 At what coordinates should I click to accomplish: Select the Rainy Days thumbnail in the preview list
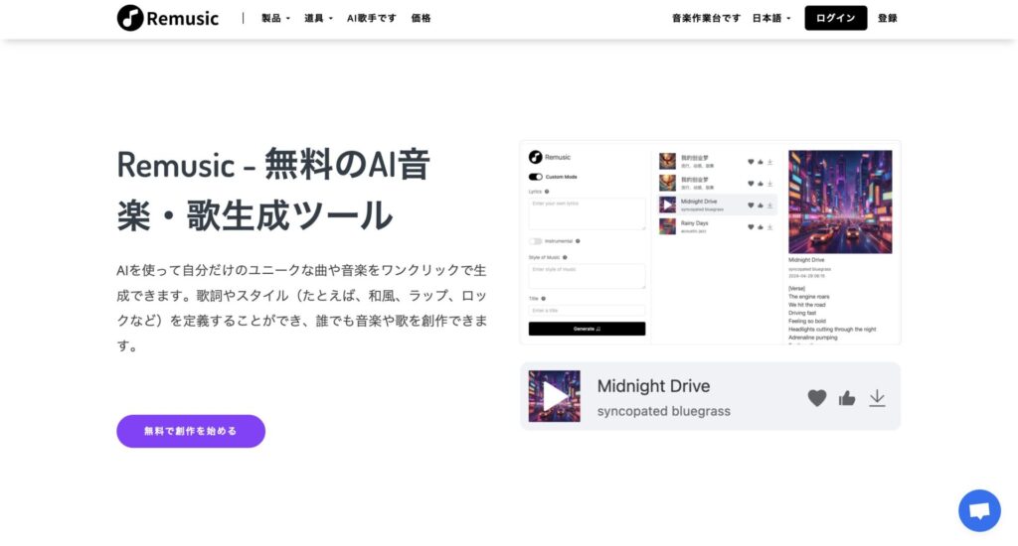(667, 226)
